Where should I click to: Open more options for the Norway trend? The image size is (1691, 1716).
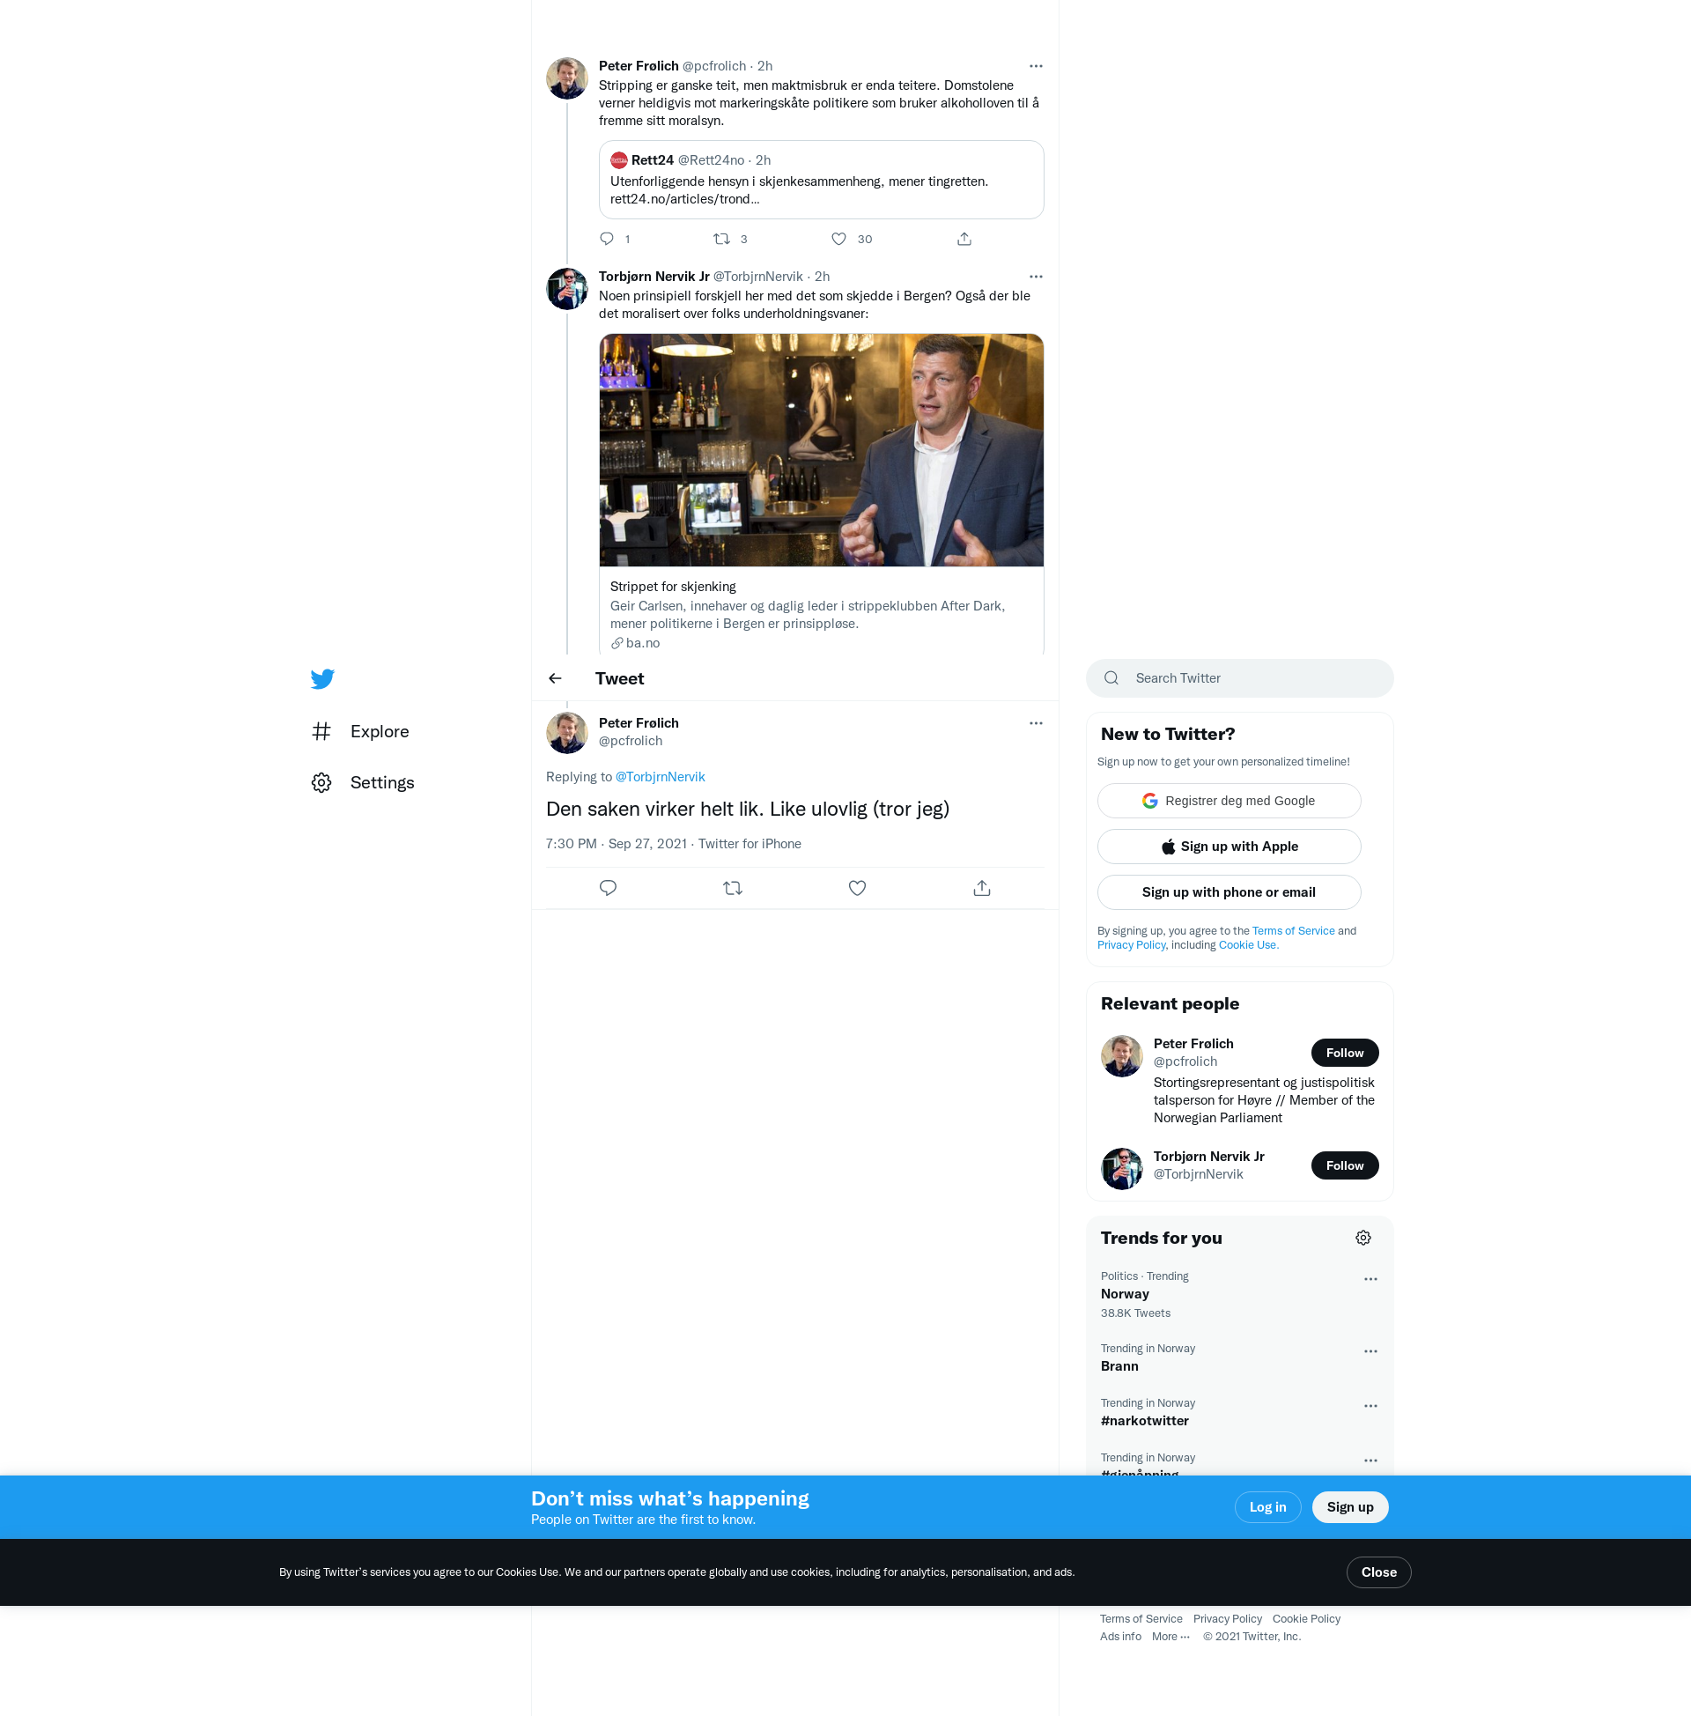[x=1370, y=1279]
